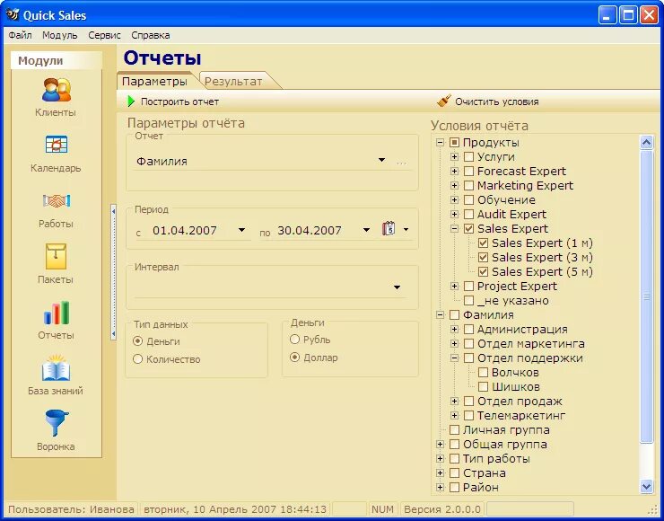Open the Работы handshake icon
The height and width of the screenshot is (521, 664).
click(56, 200)
